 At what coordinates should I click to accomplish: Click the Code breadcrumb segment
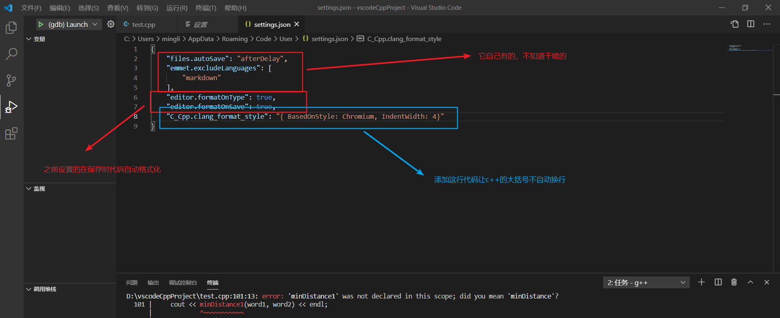click(264, 39)
